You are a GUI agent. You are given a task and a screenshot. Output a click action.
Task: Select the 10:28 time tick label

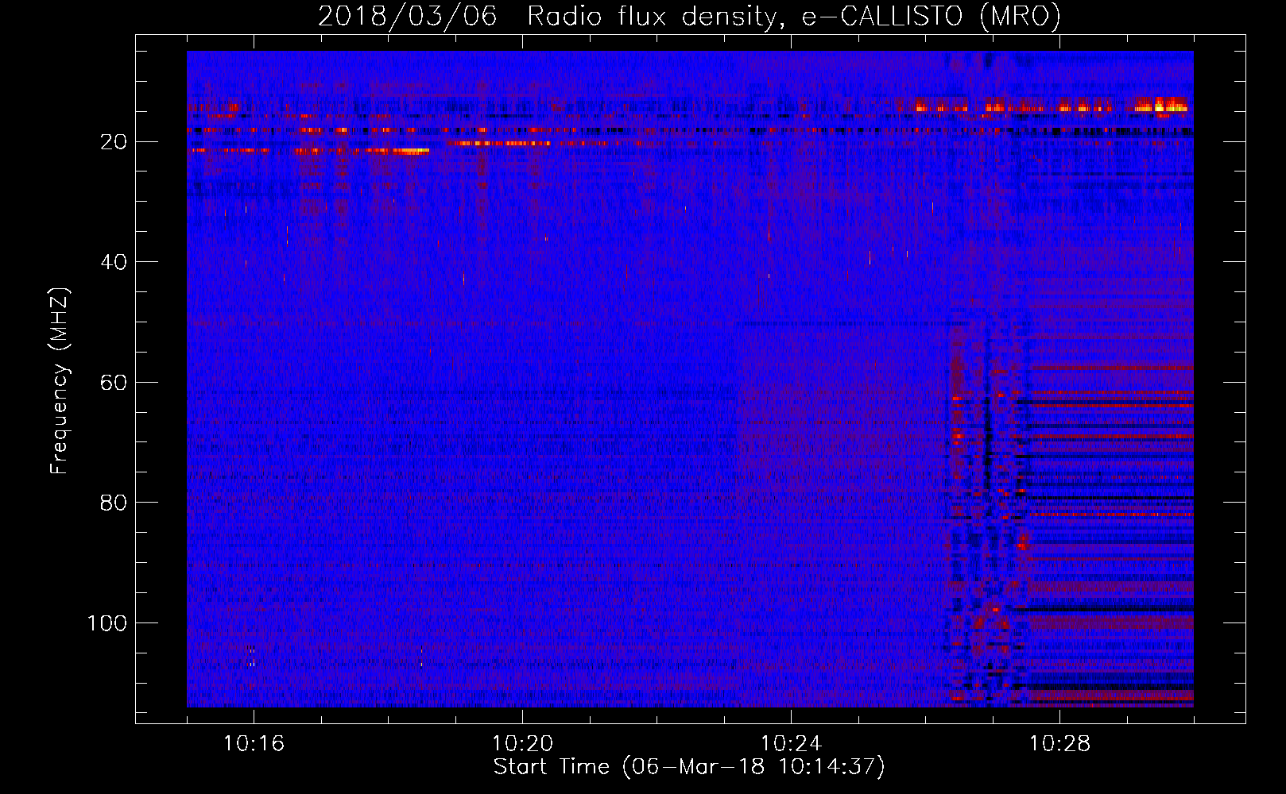[x=1059, y=743]
